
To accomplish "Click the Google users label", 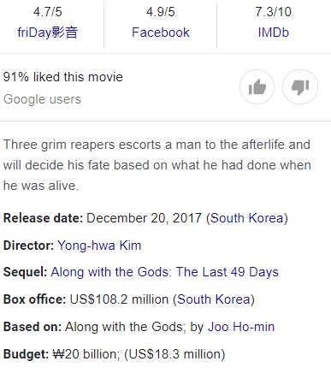I will (x=42, y=99).
